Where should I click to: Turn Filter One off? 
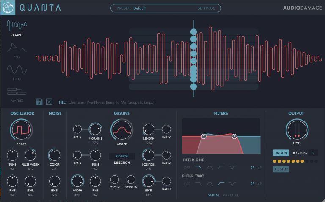pos(186,168)
